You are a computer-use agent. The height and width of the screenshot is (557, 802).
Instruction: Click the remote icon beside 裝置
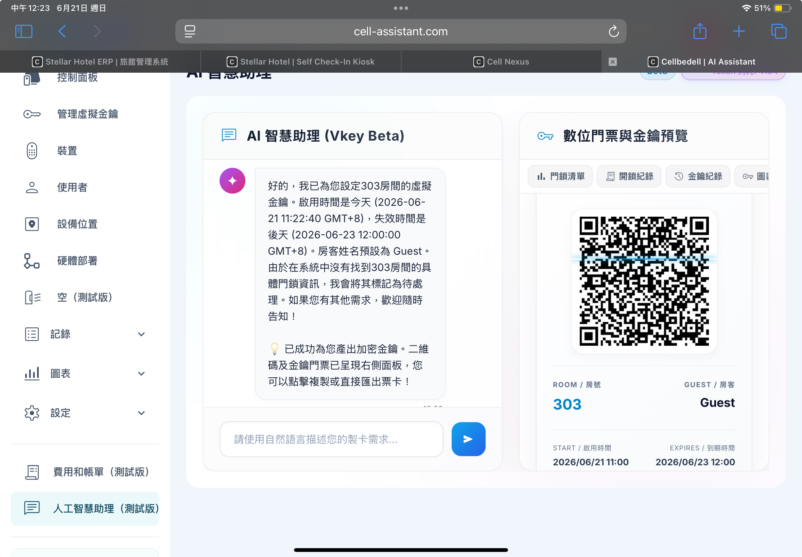coord(32,151)
